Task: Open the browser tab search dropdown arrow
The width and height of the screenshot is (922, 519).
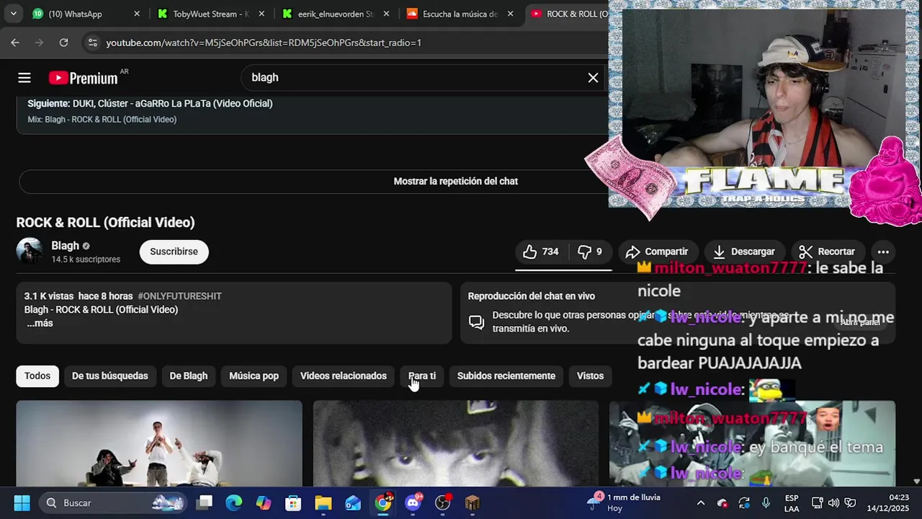Action: pos(13,14)
